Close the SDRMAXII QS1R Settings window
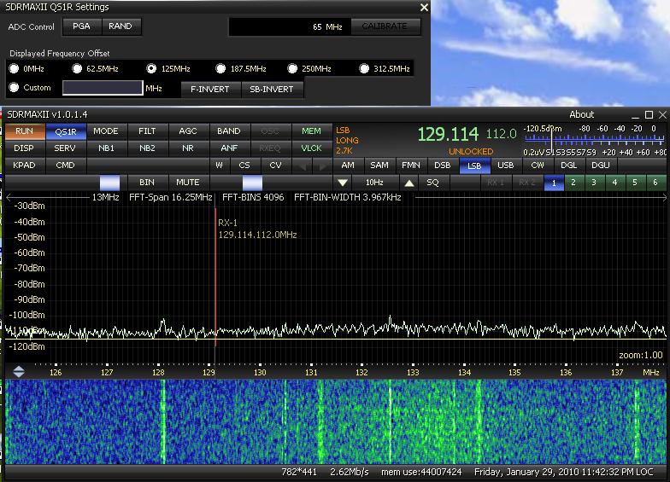This screenshot has width=670, height=482. (x=424, y=7)
